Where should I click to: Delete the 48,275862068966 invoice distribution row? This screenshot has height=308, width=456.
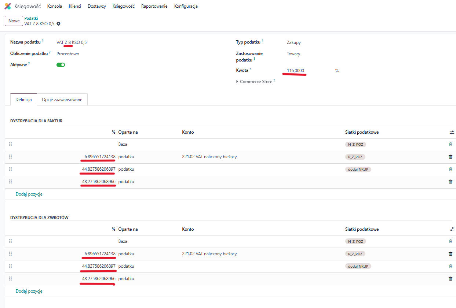tap(450, 182)
